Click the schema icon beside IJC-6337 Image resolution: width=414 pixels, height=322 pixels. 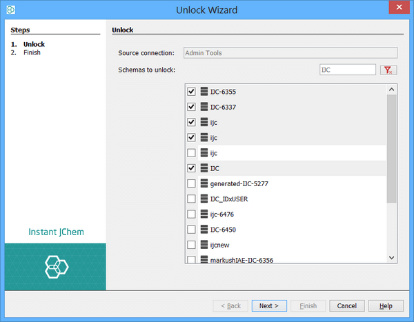pyautogui.click(x=204, y=107)
